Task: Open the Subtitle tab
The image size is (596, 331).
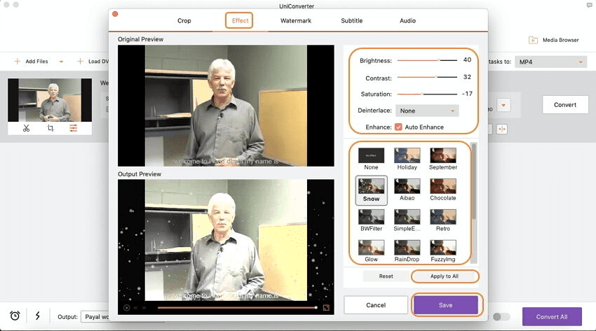Action: 351,21
